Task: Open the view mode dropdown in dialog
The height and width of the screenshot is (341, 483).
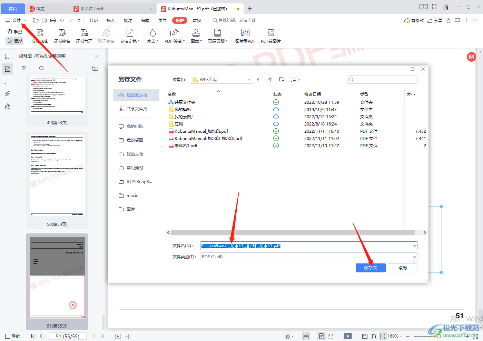Action: click(295, 80)
